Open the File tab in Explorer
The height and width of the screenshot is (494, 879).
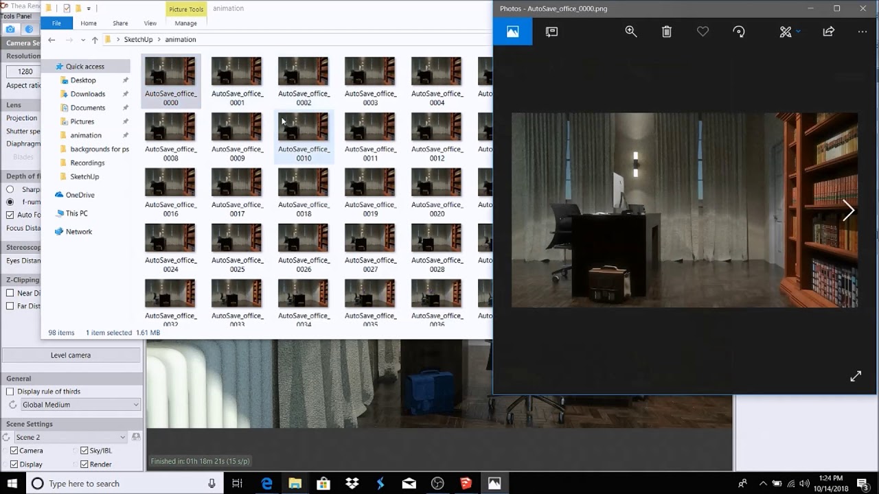(56, 23)
